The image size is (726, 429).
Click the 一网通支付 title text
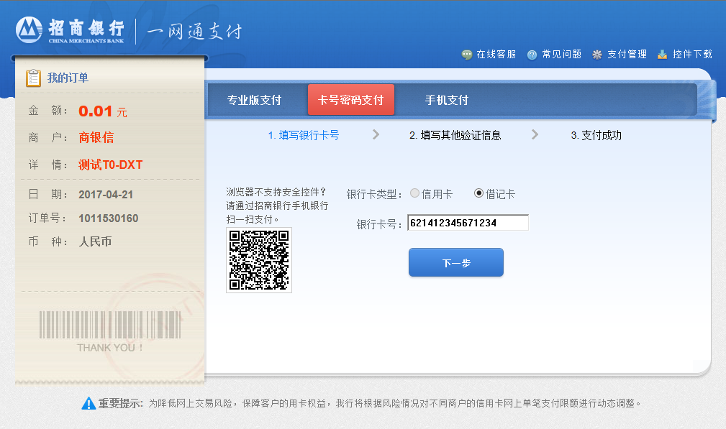[194, 32]
